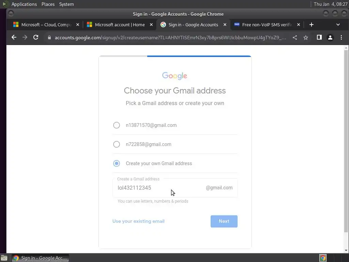Click the Create a Gmail address field
The image size is (349, 262).
[175, 188]
